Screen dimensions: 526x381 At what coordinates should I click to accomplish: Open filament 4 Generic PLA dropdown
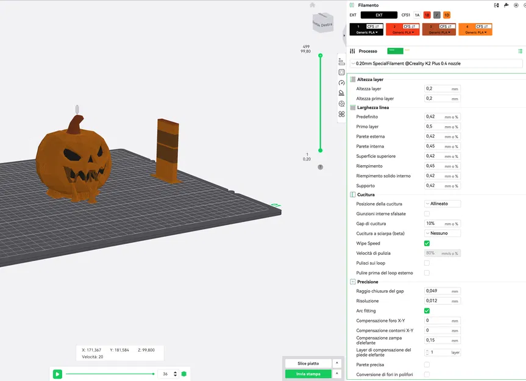pyautogui.click(x=475, y=32)
